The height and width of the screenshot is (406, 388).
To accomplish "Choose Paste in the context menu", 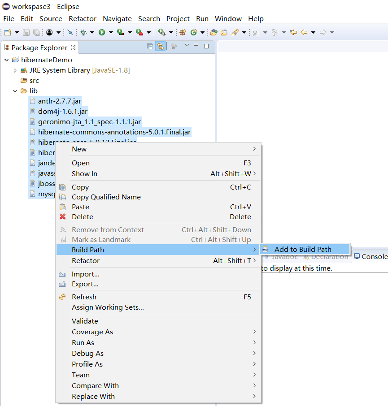I will [x=159, y=207].
